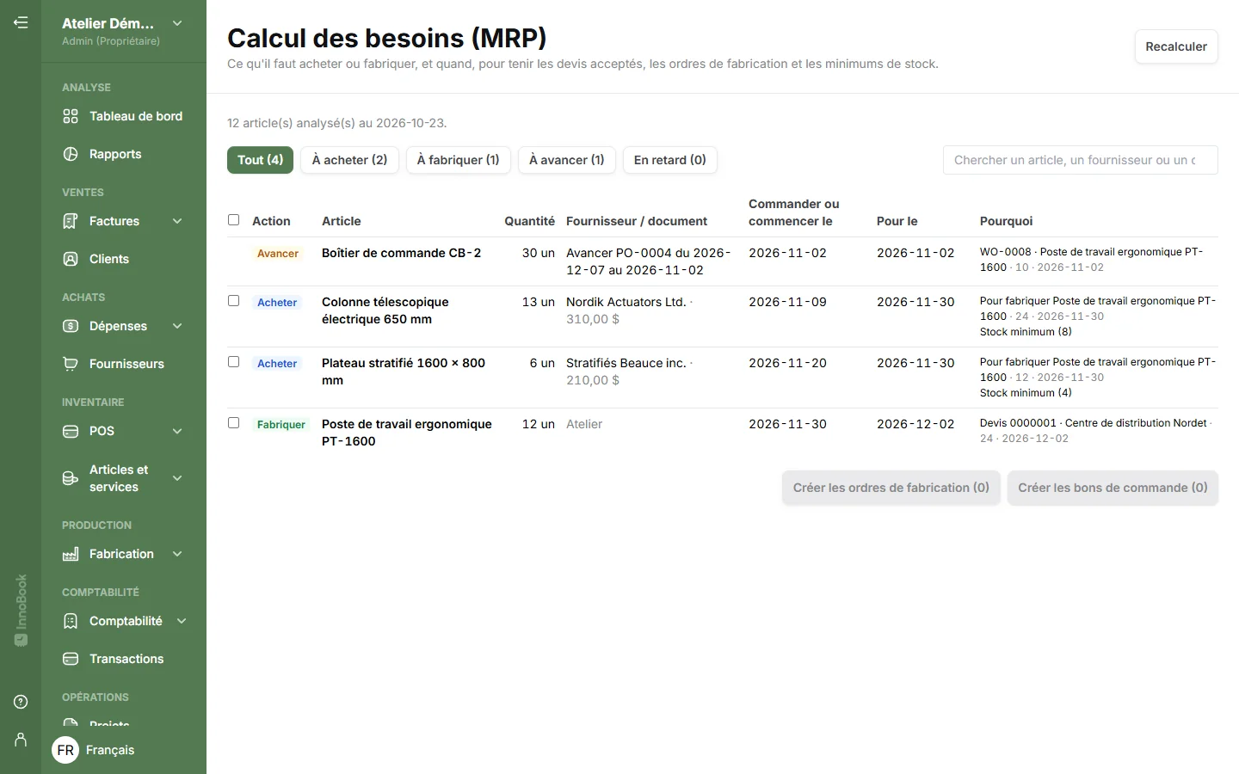Expand the POS submenu chevron

[x=177, y=431]
